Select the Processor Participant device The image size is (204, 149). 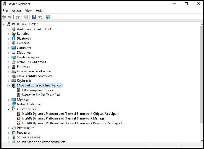[x=72, y=123]
